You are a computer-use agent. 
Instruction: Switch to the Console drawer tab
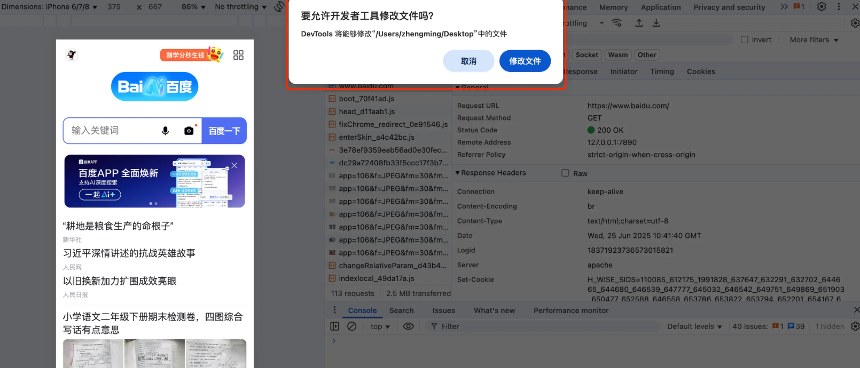point(362,310)
